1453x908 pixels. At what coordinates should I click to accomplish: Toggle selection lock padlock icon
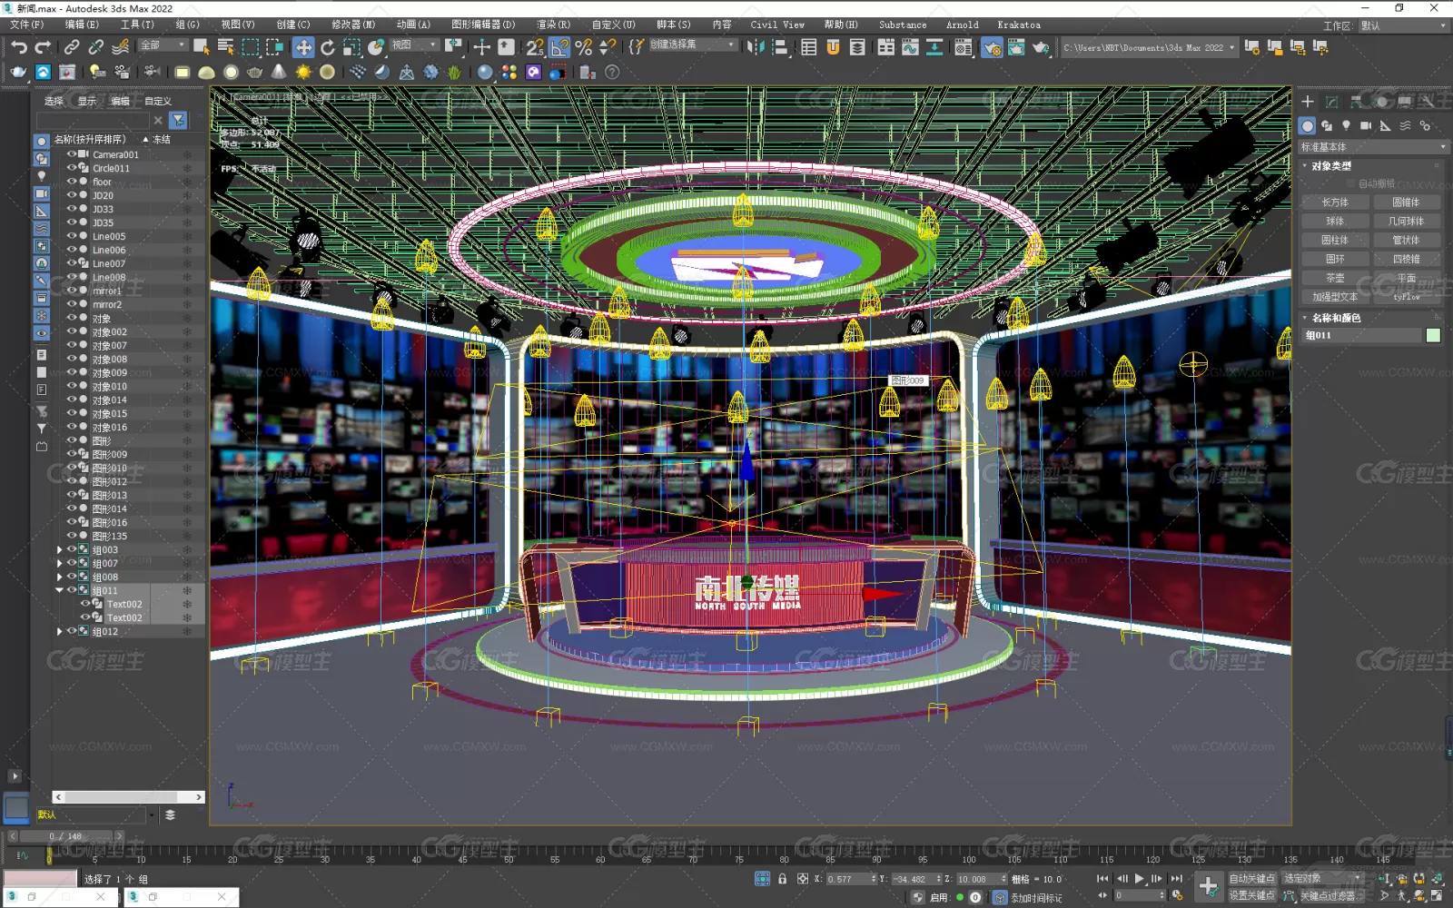pyautogui.click(x=782, y=878)
